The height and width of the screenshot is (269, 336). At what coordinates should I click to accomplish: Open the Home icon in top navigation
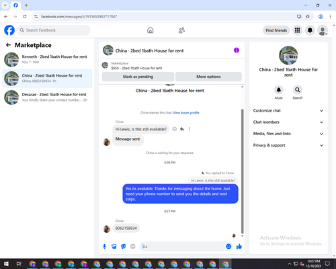click(x=151, y=30)
